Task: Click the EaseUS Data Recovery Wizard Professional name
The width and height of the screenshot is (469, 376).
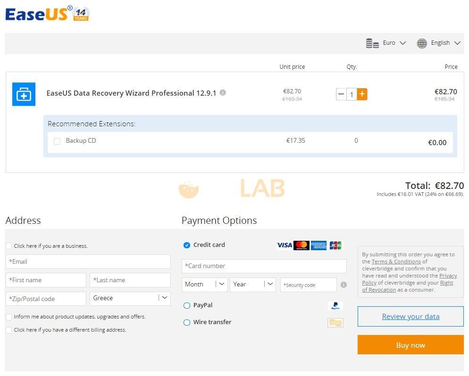Action: 131,93
